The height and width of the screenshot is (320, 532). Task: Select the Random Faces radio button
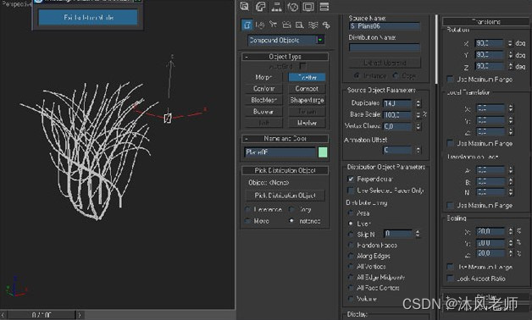pos(351,246)
